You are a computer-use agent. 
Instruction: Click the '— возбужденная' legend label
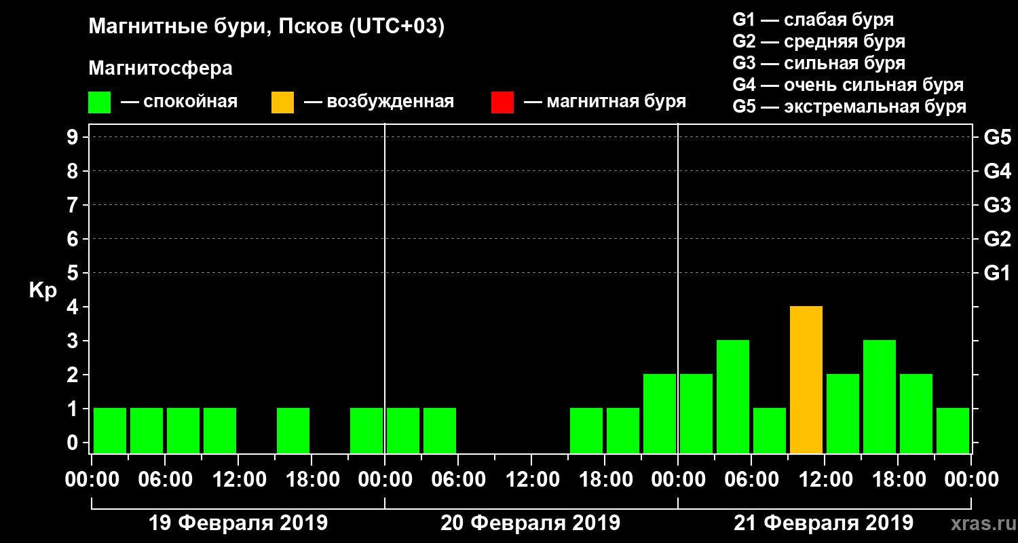pyautogui.click(x=379, y=102)
